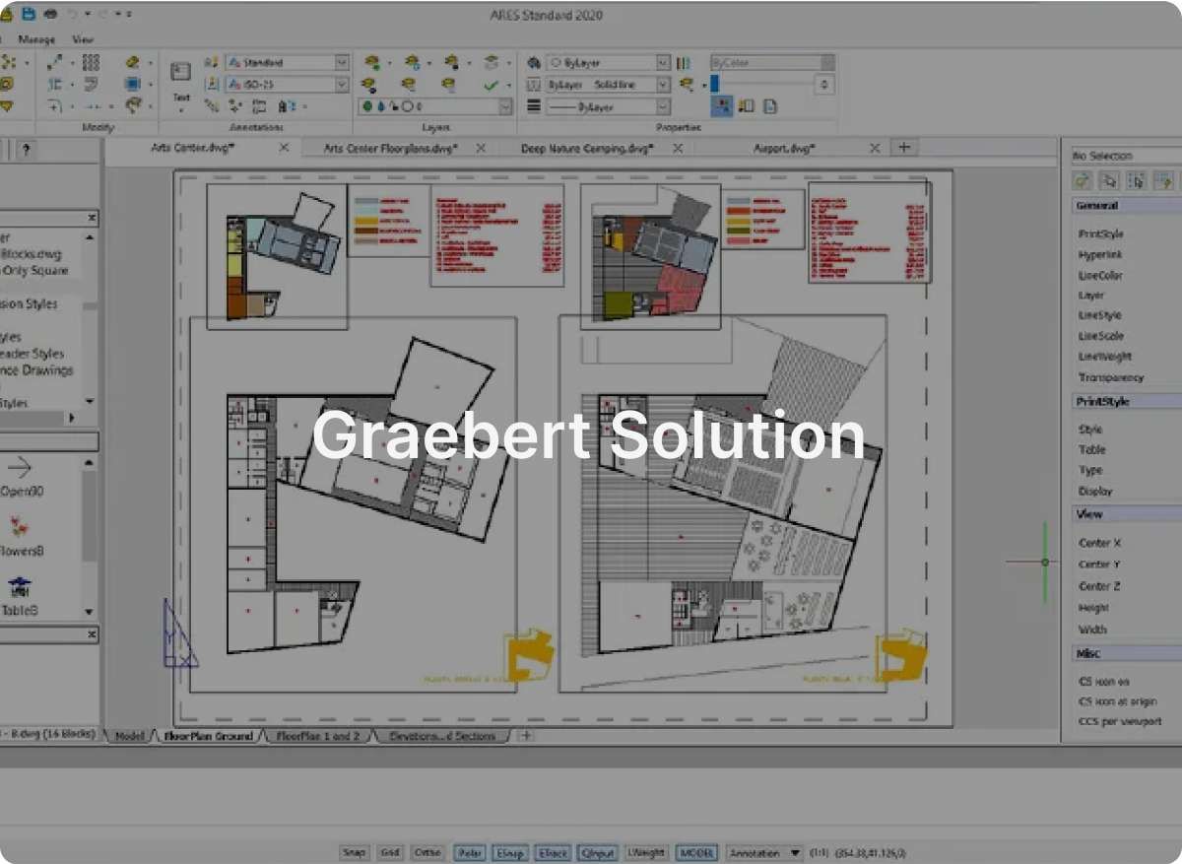
Task: Click the colored vertical bars icon in Properties
Action: 683,62
